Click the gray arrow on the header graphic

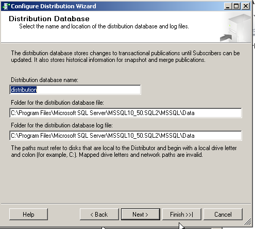pos(226,38)
